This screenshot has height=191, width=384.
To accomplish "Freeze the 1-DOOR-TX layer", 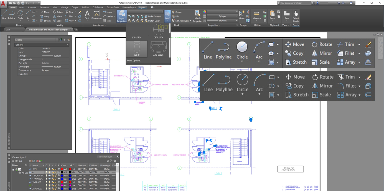I will pos(49,176).
